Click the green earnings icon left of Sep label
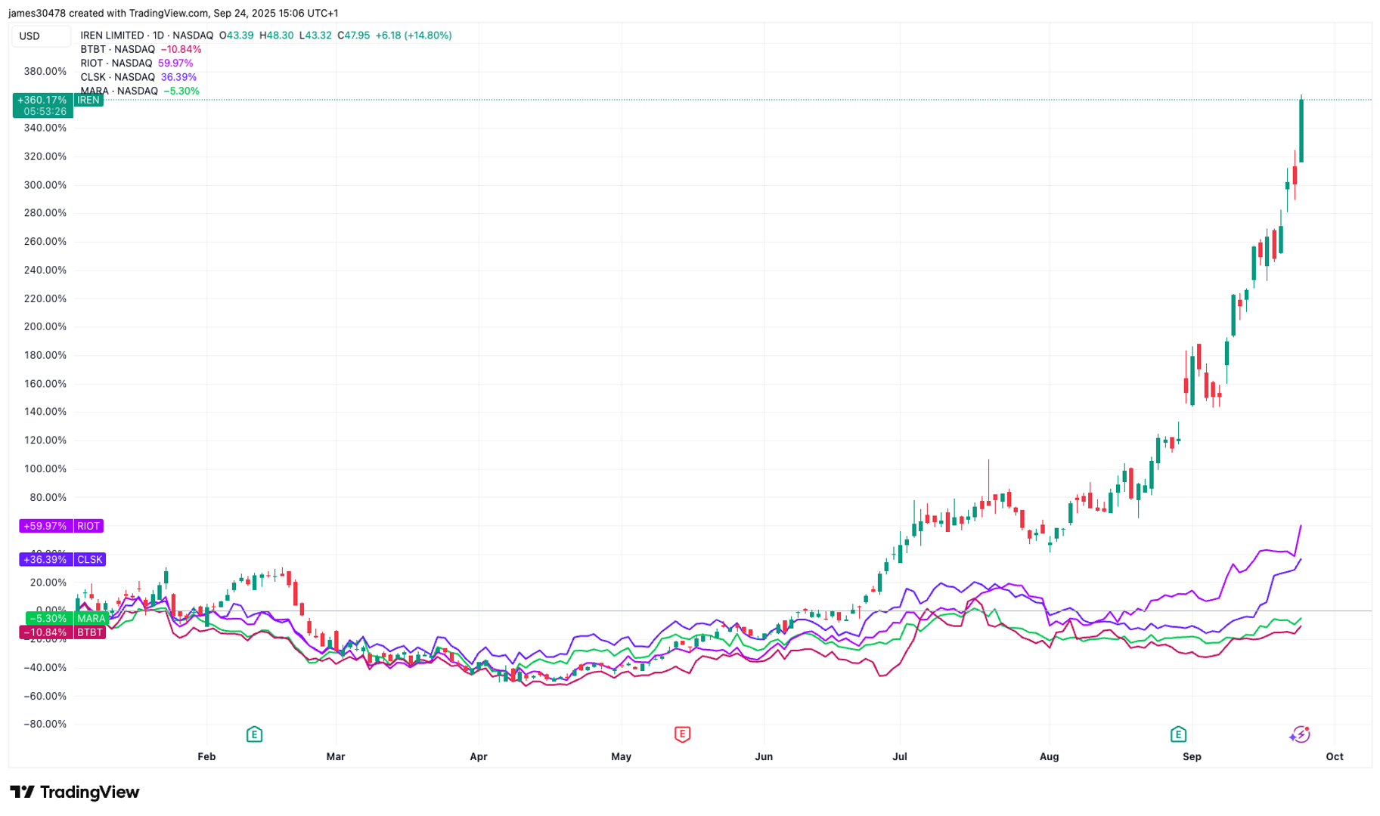 [1177, 734]
